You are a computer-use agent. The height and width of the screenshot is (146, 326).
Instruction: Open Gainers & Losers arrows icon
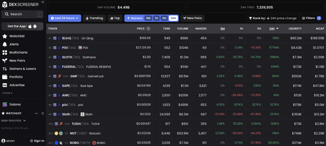[x=5, y=69]
